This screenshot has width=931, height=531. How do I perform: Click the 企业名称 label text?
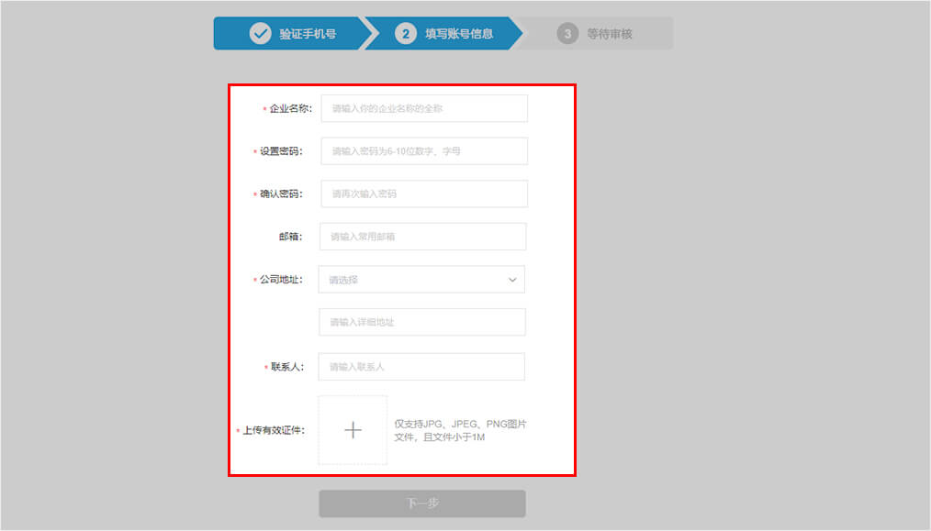[290, 108]
